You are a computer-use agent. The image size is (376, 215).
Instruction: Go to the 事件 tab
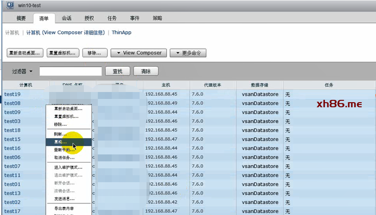(x=134, y=18)
